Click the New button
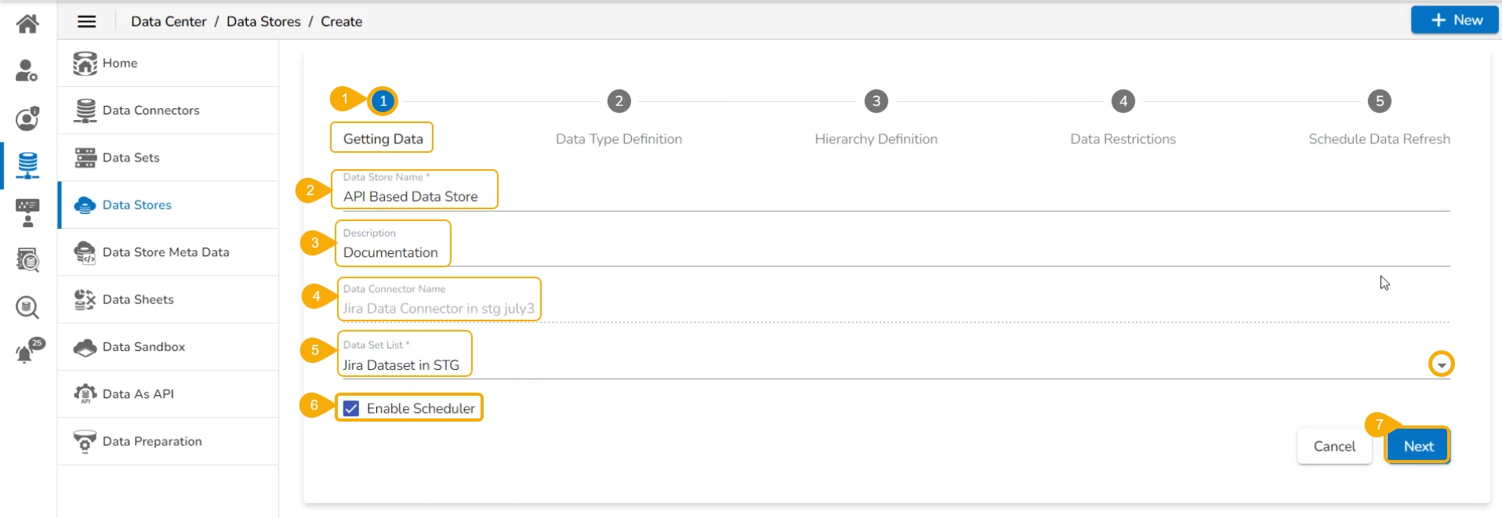This screenshot has height=518, width=1502. coord(1455,20)
